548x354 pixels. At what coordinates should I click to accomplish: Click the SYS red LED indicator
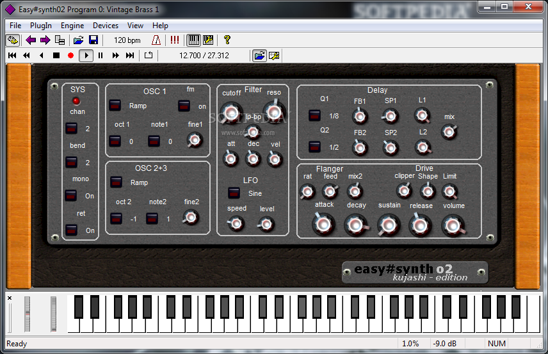[x=76, y=101]
